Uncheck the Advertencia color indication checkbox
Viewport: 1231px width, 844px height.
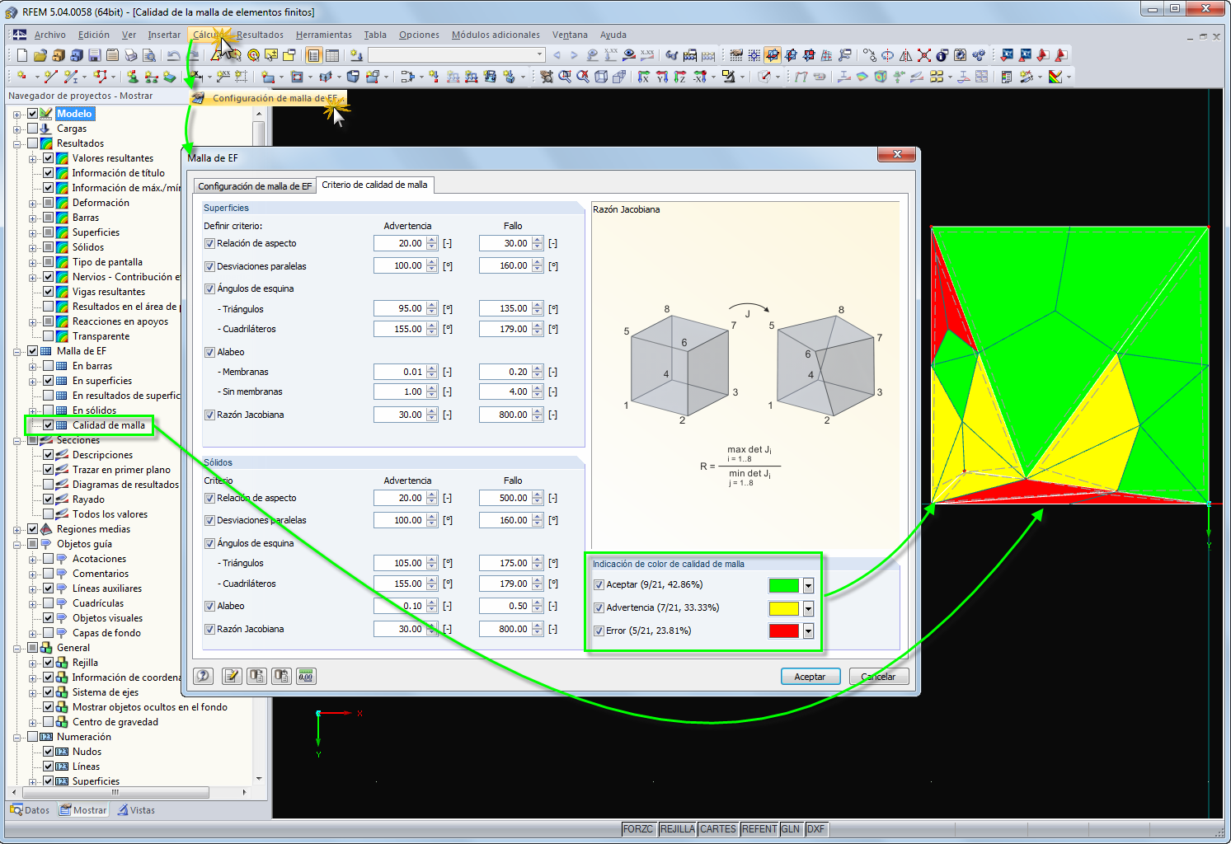(599, 607)
